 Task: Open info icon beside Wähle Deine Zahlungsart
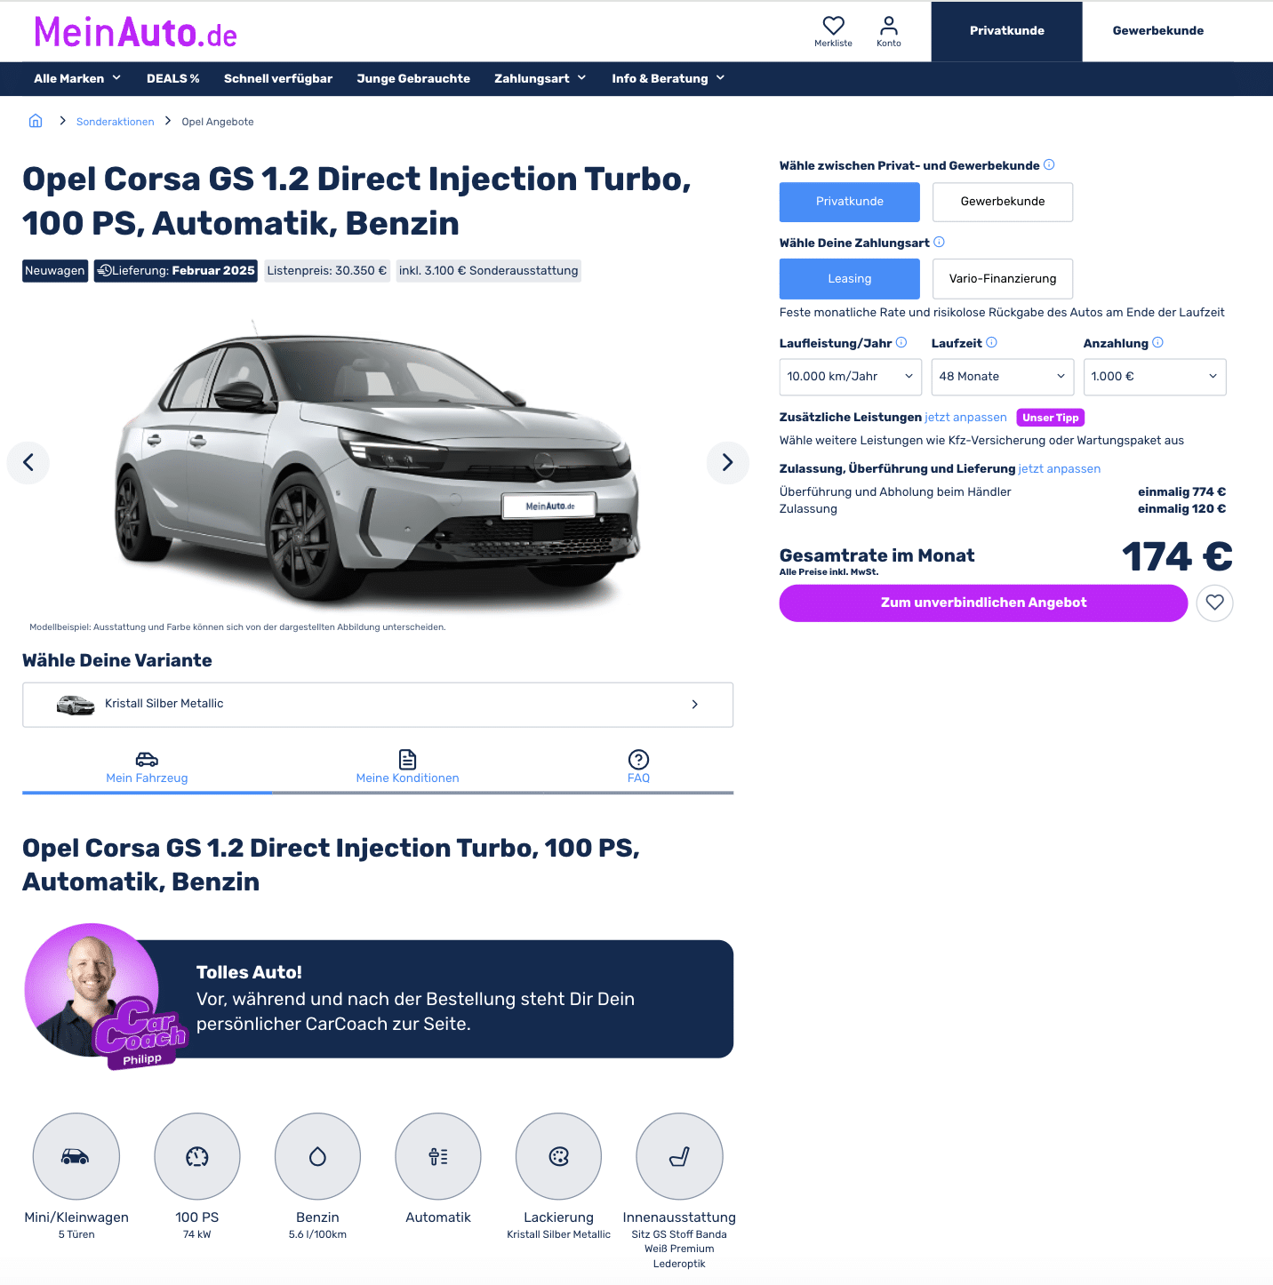coord(939,242)
